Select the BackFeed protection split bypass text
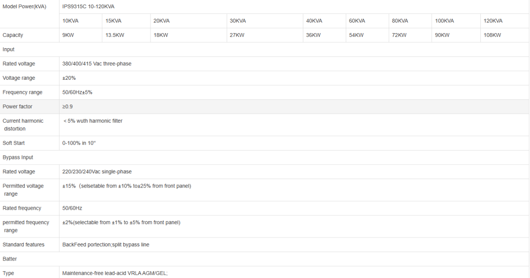 point(106,244)
